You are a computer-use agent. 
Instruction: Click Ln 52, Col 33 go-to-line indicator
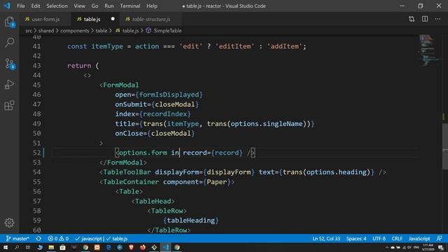click(326, 239)
